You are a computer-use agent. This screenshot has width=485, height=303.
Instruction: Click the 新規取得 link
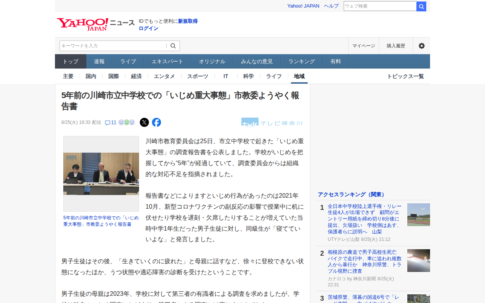(x=188, y=21)
